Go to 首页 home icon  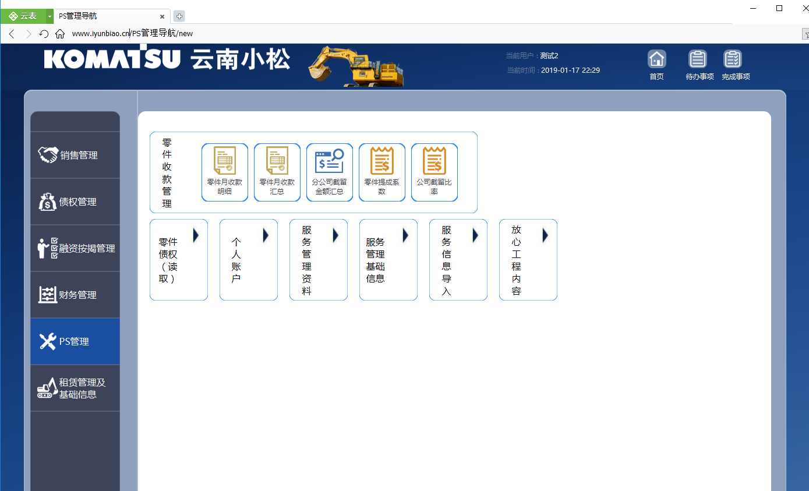[x=657, y=59]
